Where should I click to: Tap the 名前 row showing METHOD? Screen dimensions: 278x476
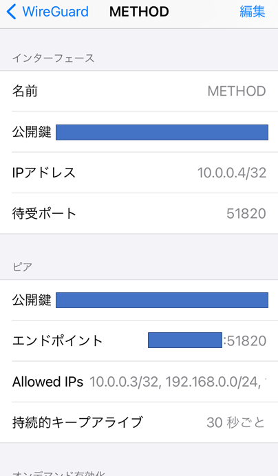click(139, 91)
